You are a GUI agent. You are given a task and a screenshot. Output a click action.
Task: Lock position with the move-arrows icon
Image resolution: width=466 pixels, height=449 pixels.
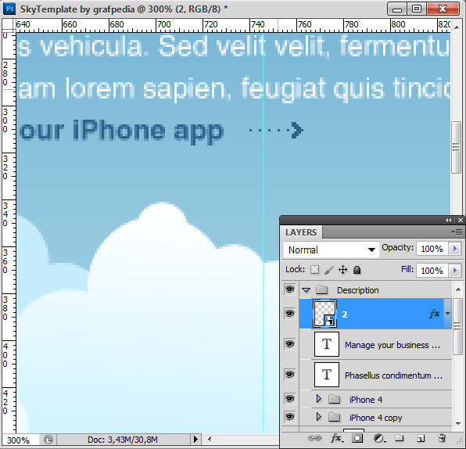(x=342, y=270)
